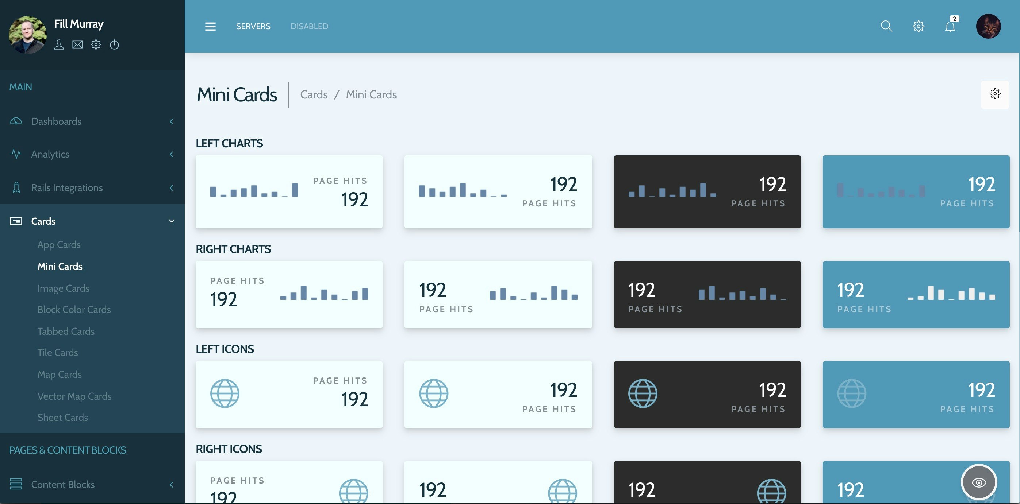Screen dimensions: 1020x504
Task: Open the Vector Map Cards page
Action: tap(74, 396)
